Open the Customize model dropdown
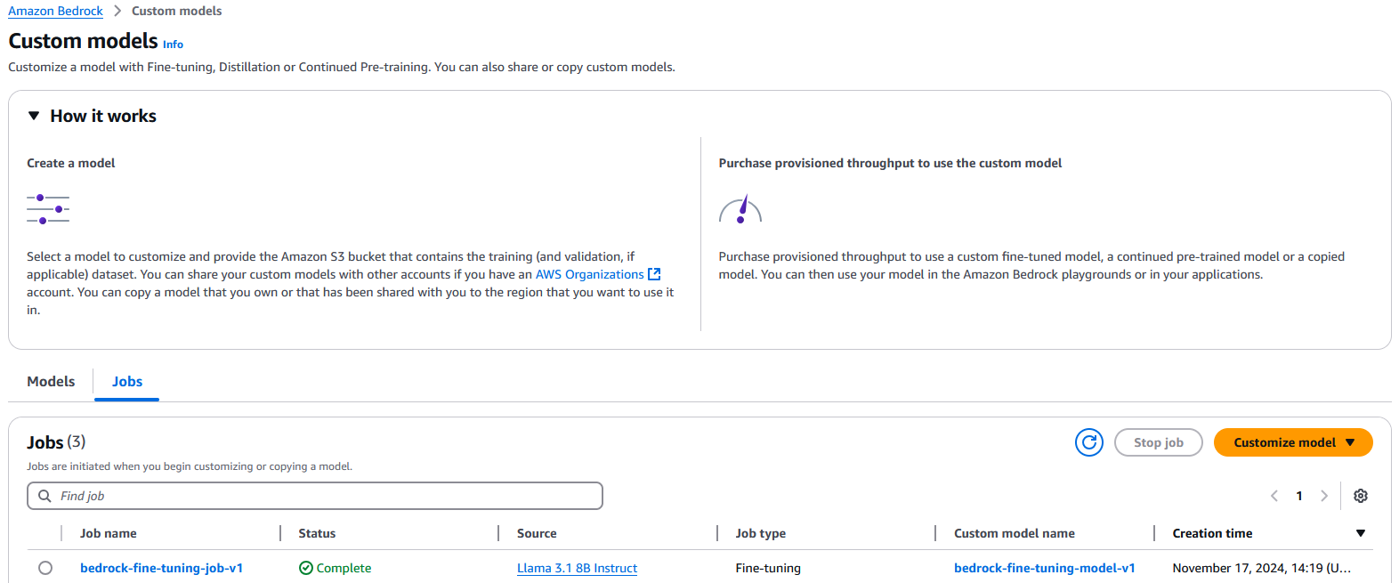Screen dimensions: 1399x583 1293,442
